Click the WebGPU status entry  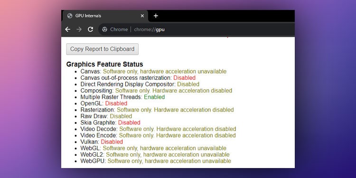click(x=156, y=161)
